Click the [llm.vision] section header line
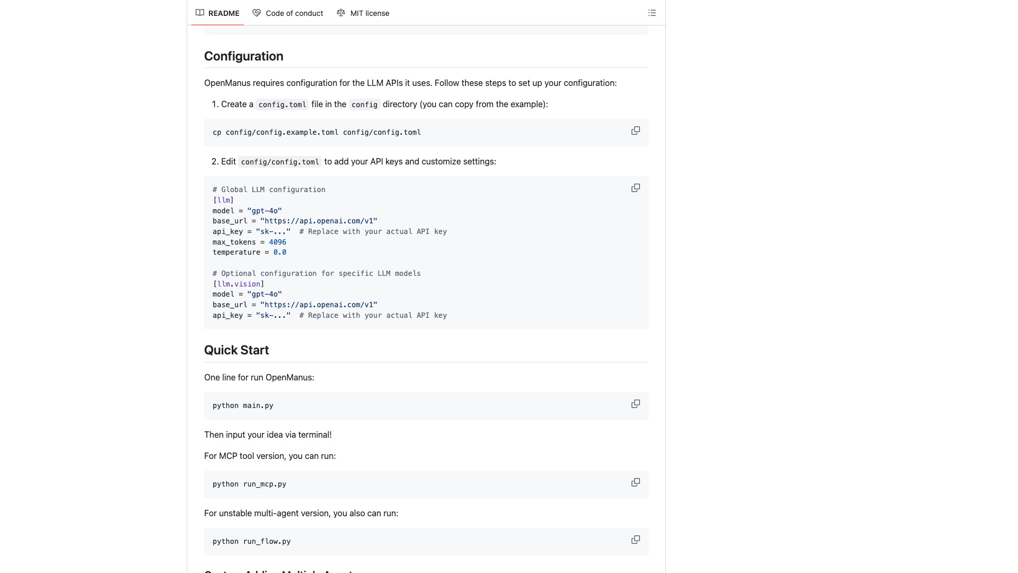 click(x=239, y=284)
